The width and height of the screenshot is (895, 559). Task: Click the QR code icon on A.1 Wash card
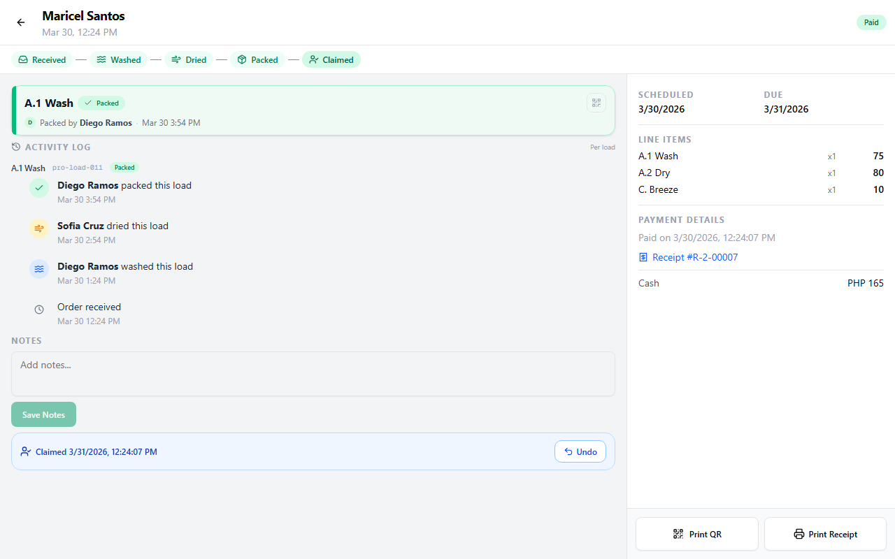[x=596, y=103]
